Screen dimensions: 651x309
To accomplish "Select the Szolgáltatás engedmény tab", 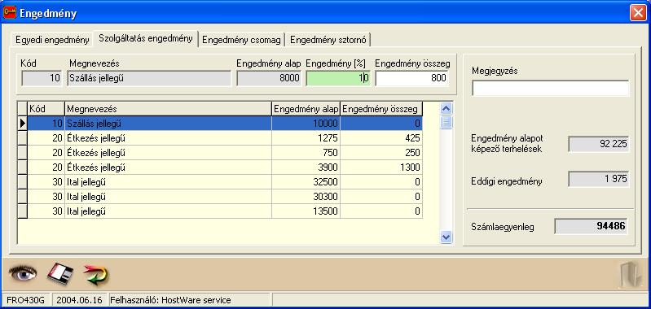I will (146, 38).
